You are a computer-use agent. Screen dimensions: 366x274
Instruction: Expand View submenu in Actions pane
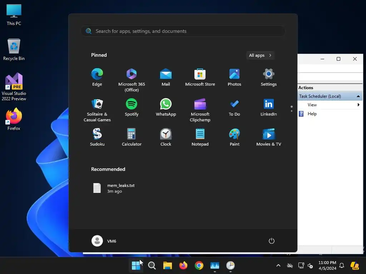pos(330,105)
